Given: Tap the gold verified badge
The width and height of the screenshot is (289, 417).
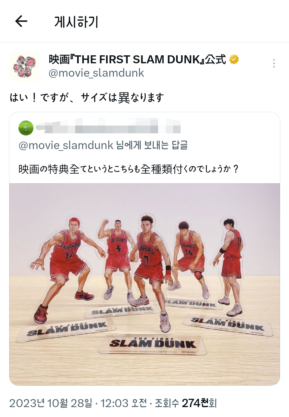Looking at the screenshot, I should point(234,59).
